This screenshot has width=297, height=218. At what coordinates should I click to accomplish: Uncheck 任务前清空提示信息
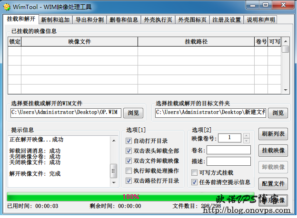(194, 182)
